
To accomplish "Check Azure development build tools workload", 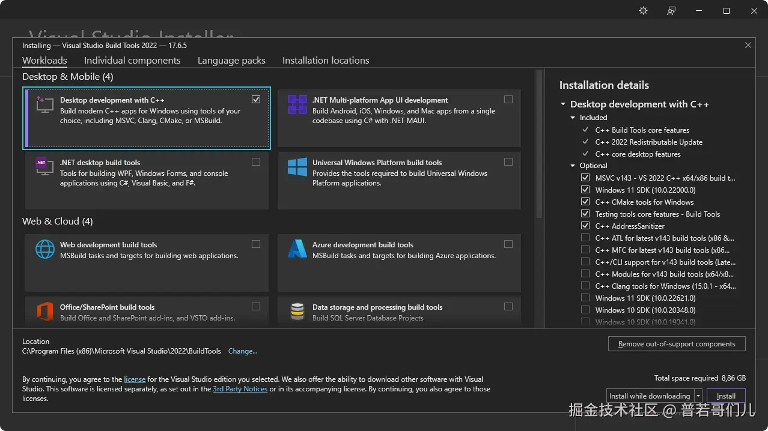I will point(508,244).
